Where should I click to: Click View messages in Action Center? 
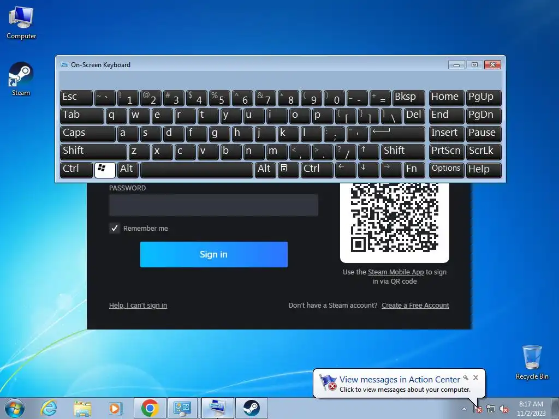400,380
